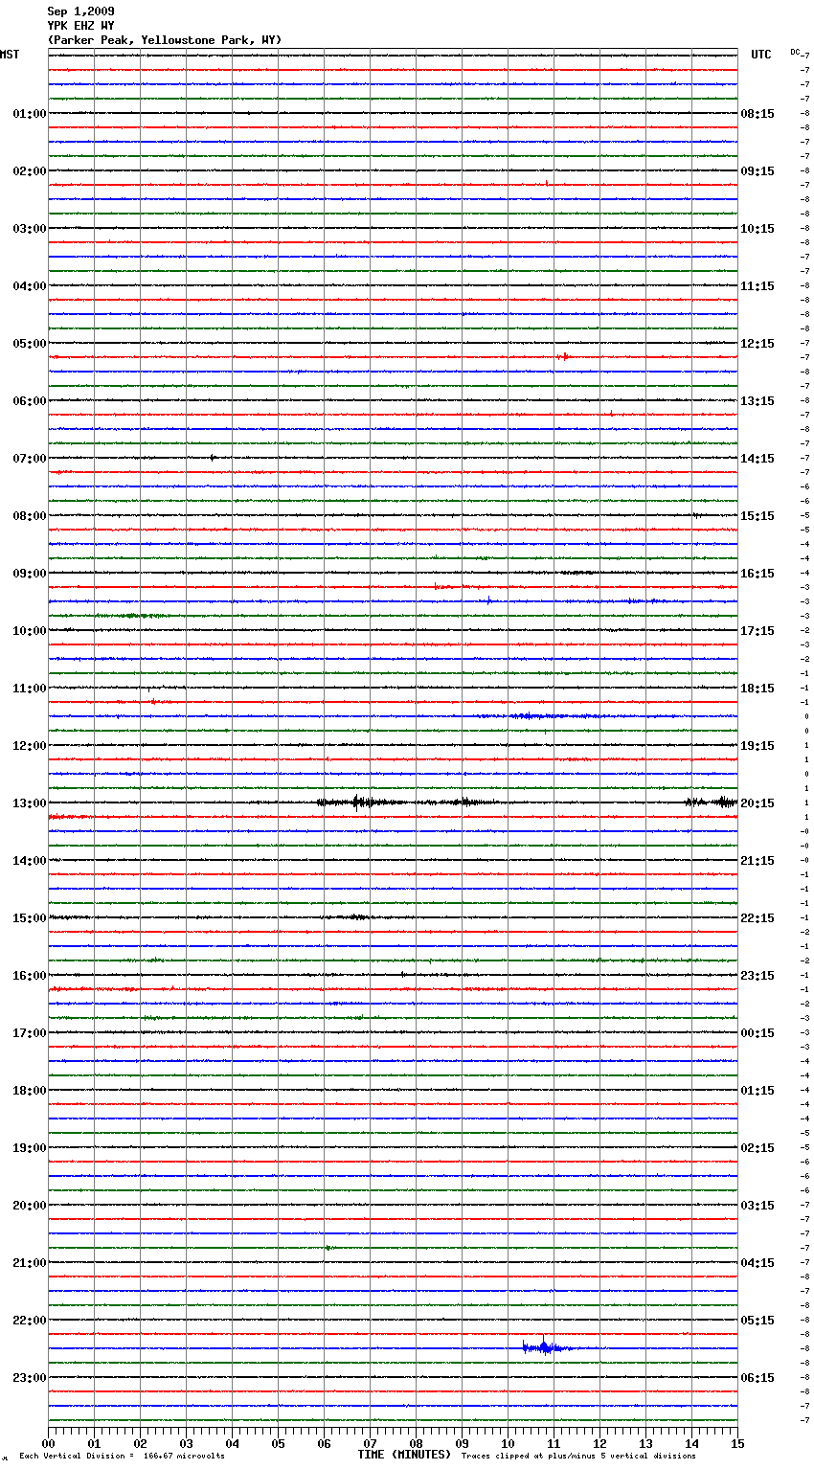Click the '05:00' MST time label

(x=30, y=344)
